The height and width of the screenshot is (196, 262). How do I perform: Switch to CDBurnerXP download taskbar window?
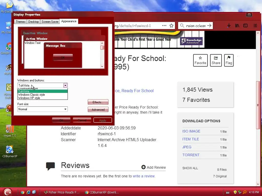(102, 192)
